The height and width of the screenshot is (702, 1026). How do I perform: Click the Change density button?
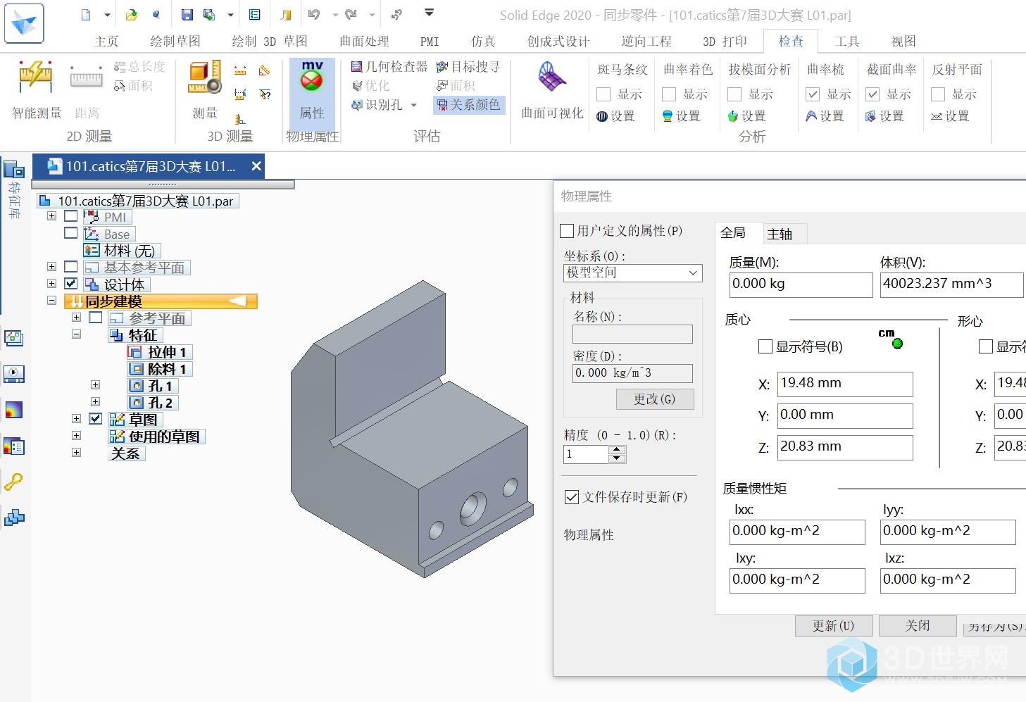coord(654,399)
